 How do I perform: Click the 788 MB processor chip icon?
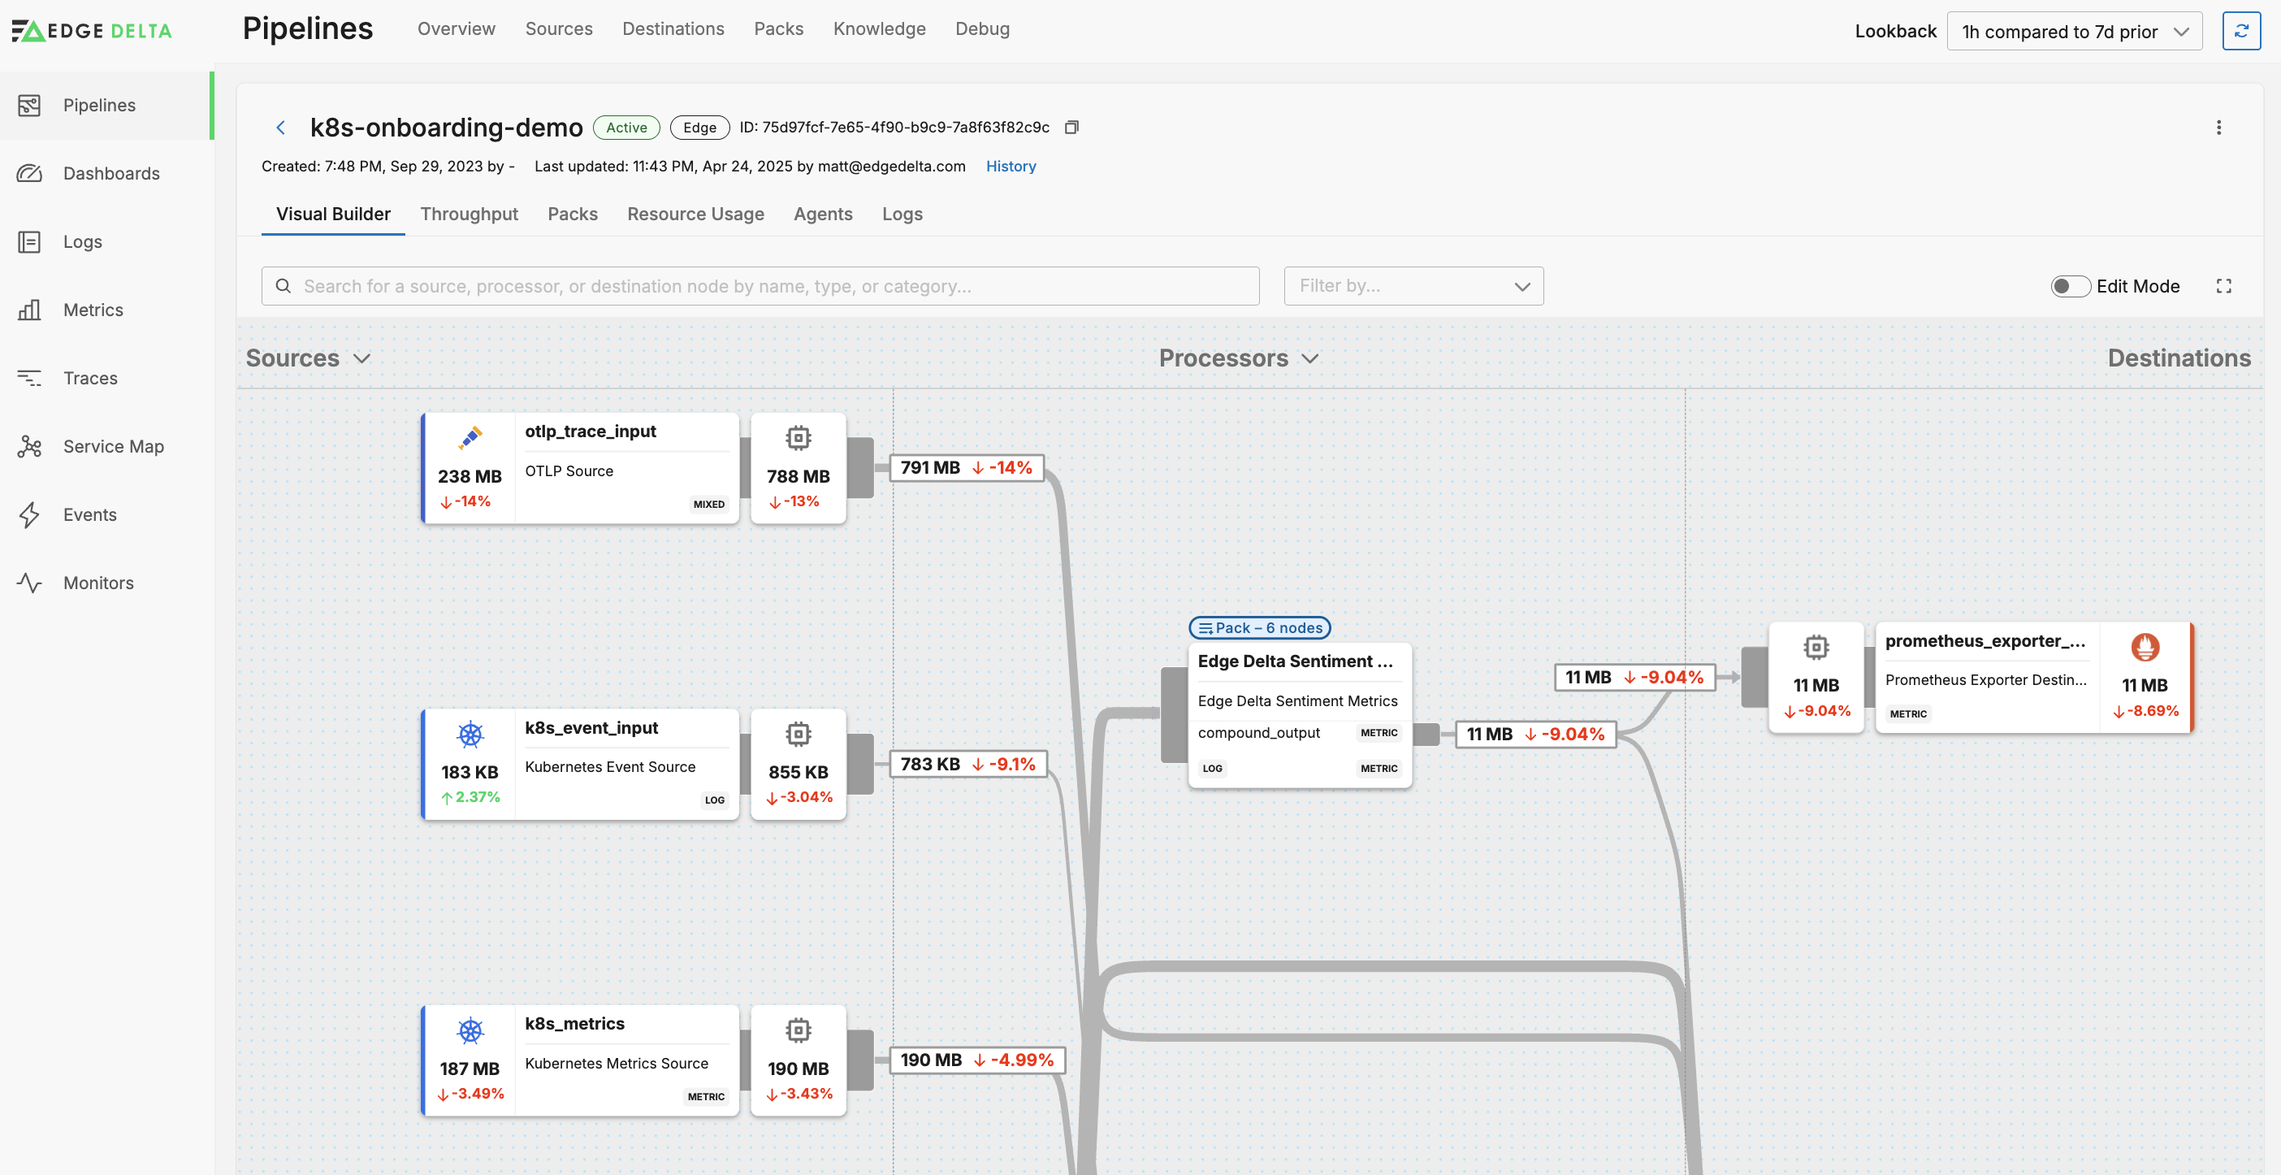click(x=798, y=438)
